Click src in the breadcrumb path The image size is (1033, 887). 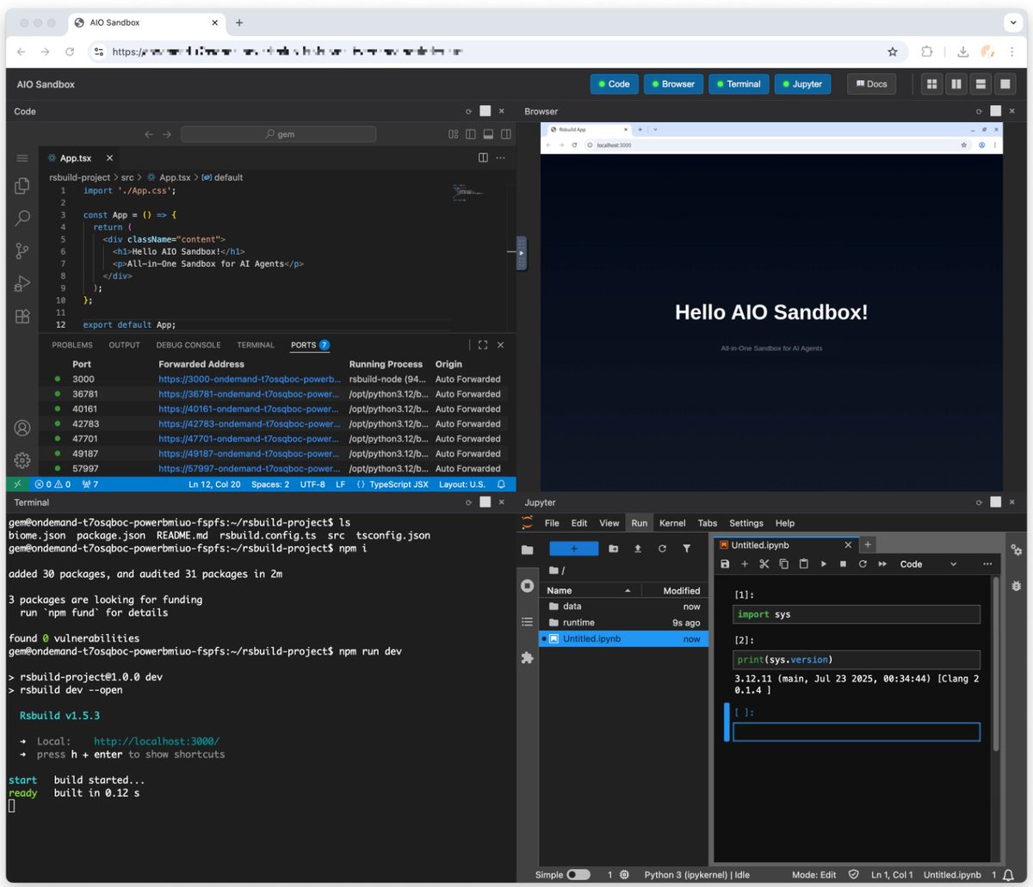pos(127,177)
